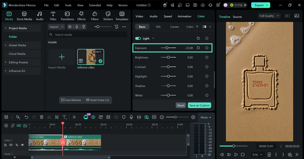304x159 pixels.
Task: Expand the Influence Kit section
Action: (x=6, y=71)
